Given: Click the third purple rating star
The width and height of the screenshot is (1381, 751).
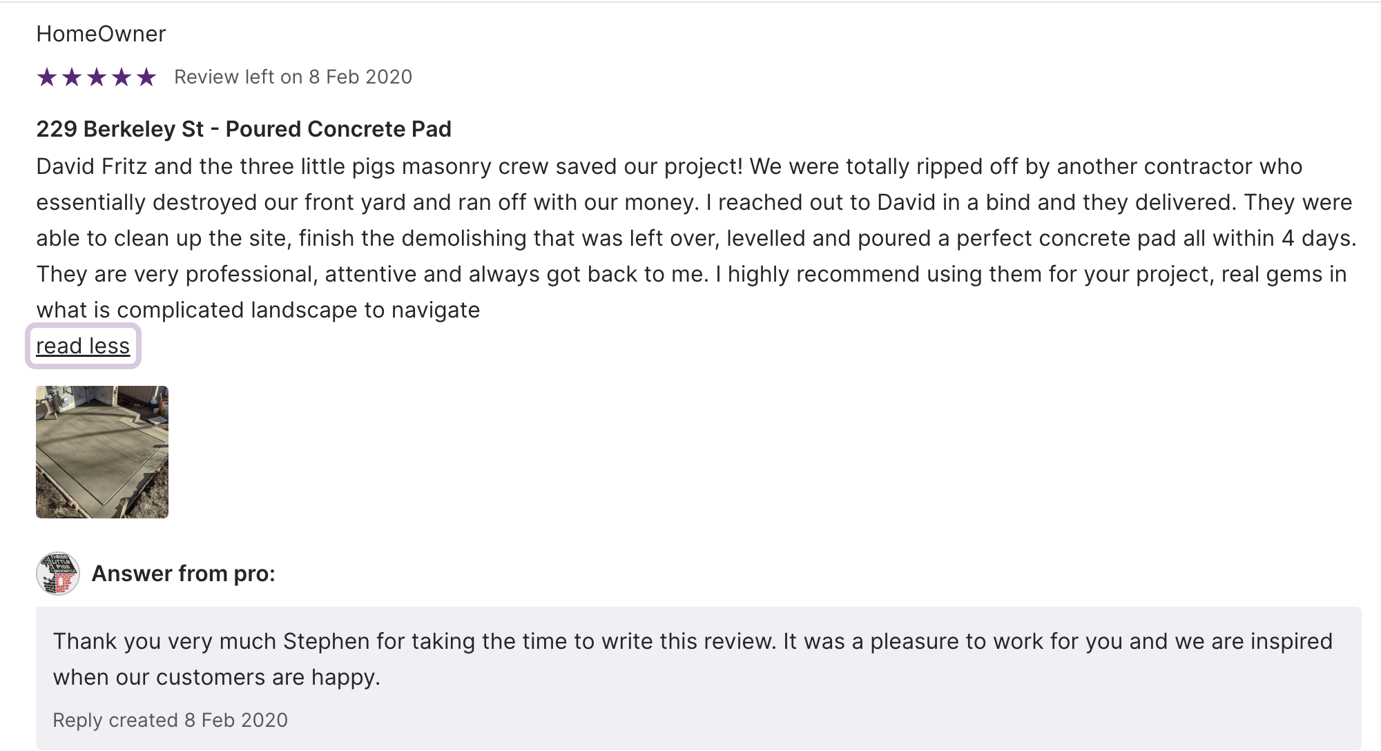Looking at the screenshot, I should tap(97, 77).
